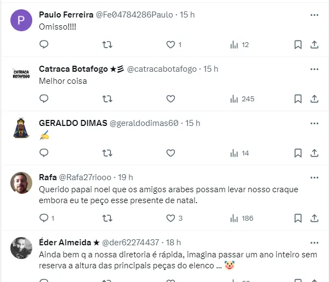Viewport: 329px width, 282px height.
Task: Share Rafa's tweet via upload icon
Action: tap(314, 218)
